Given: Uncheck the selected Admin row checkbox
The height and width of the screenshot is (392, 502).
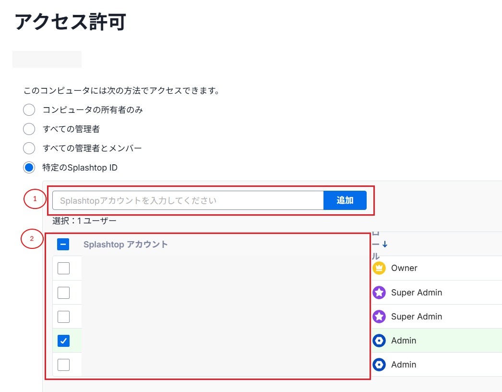Looking at the screenshot, I should point(63,341).
